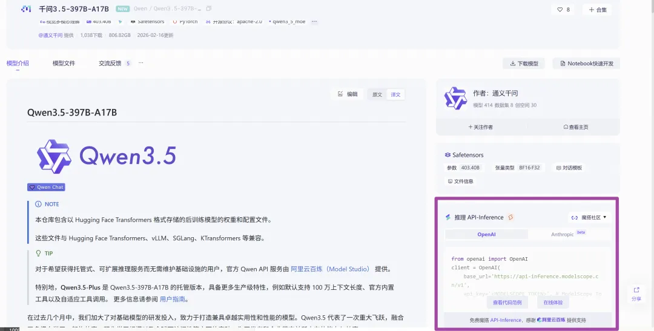
Task: Click the tensor type BF16·F32
Action: coord(529,168)
